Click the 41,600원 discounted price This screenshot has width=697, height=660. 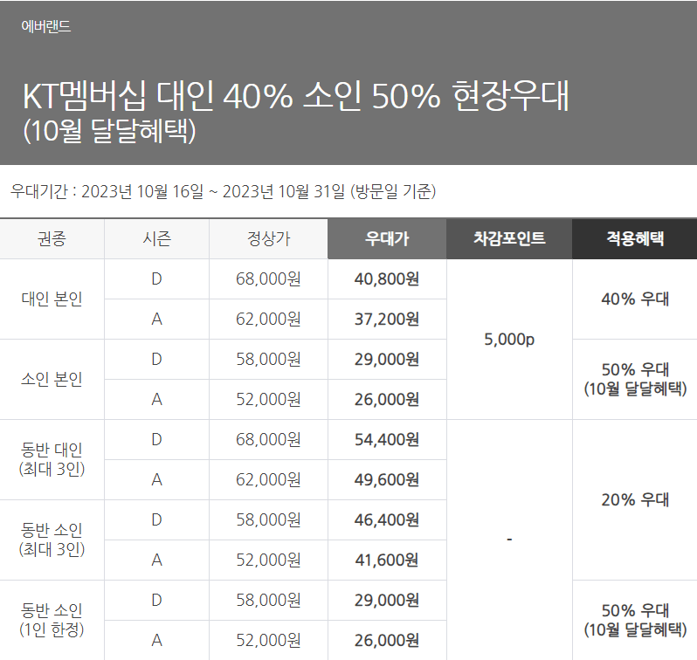387,560
